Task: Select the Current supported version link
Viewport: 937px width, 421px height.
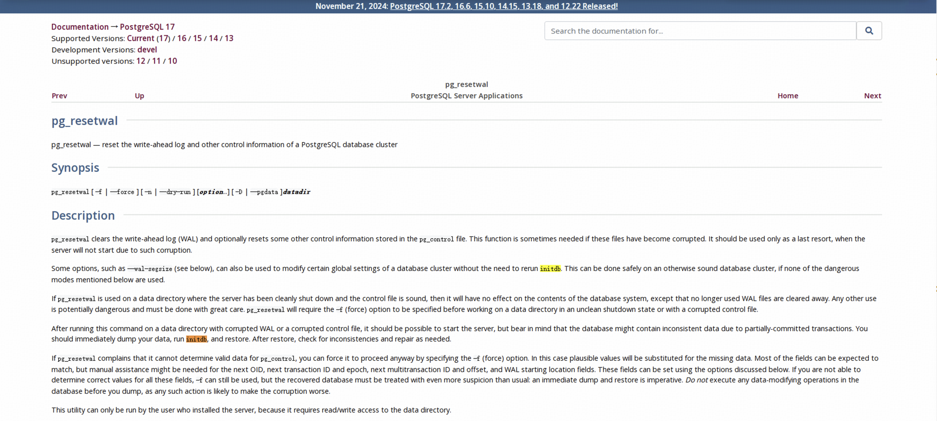Action: [x=141, y=38]
